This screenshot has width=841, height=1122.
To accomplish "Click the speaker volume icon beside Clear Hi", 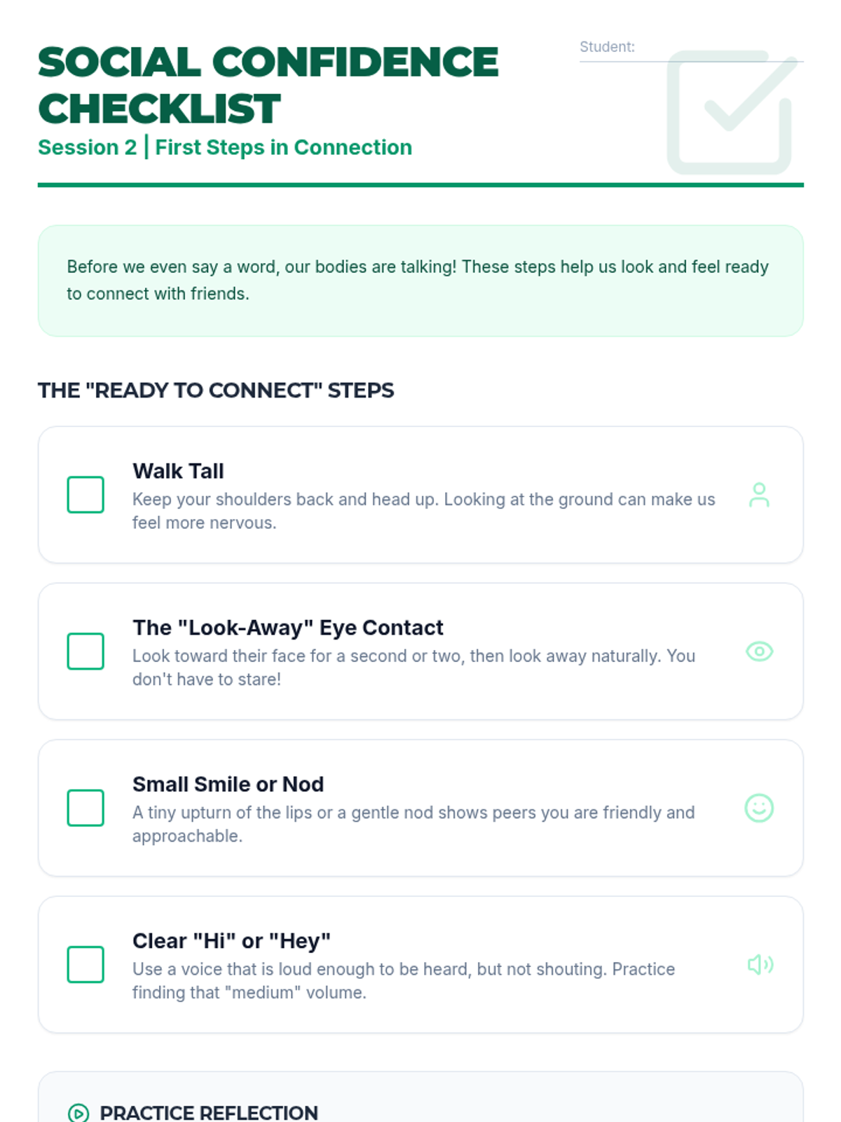I will [760, 965].
